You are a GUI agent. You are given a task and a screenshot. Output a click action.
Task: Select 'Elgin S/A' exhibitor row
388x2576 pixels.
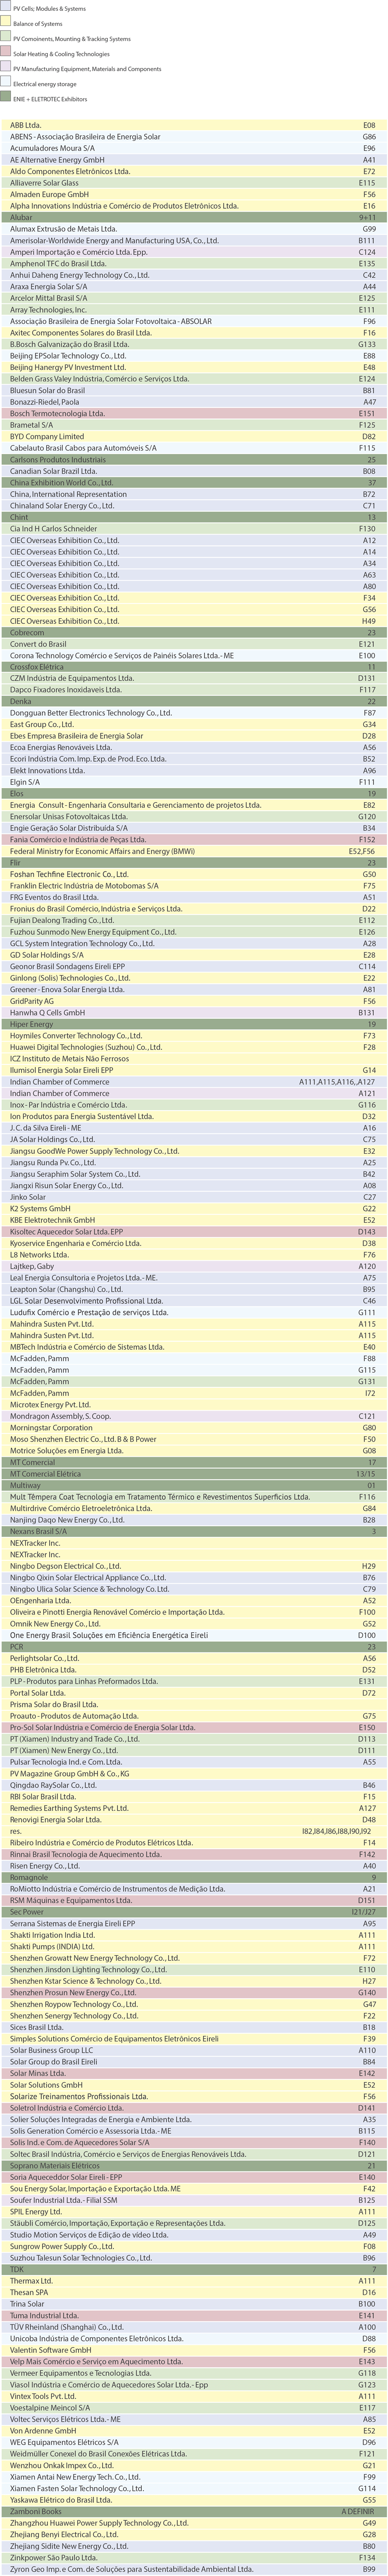pos(194,781)
